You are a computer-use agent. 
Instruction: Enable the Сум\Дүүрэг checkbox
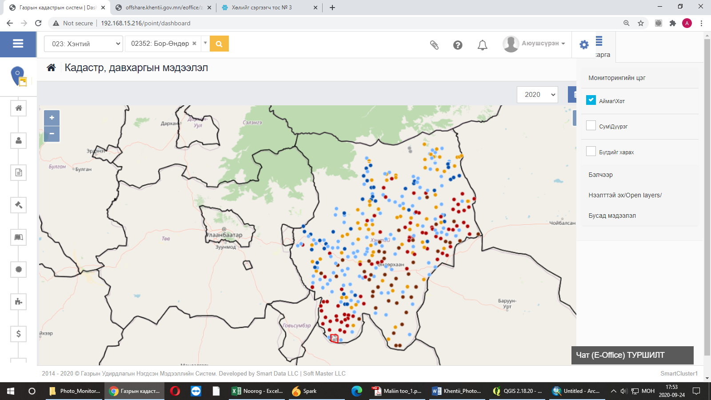point(591,126)
